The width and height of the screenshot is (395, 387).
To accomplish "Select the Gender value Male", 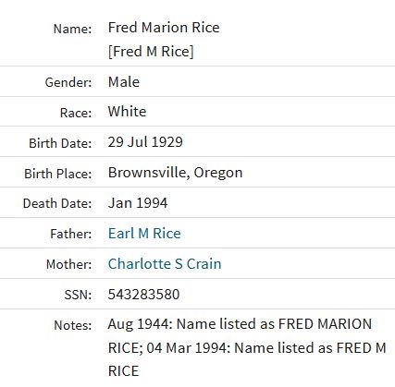I will click(x=124, y=82).
